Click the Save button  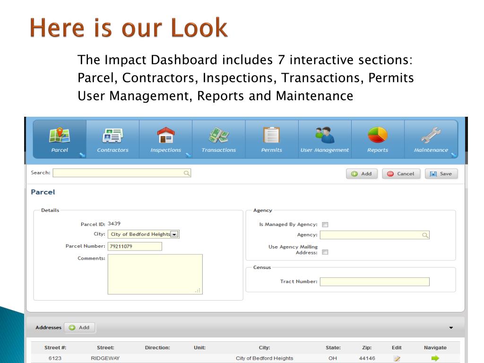[441, 174]
